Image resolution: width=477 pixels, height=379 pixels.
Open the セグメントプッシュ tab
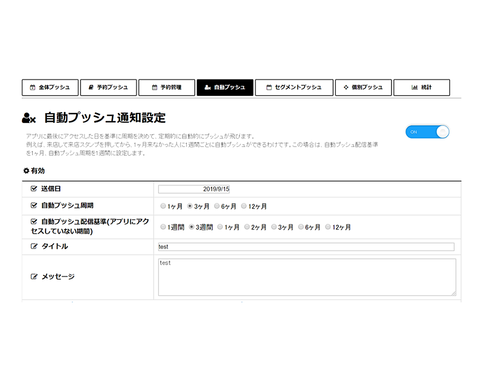[x=294, y=87]
